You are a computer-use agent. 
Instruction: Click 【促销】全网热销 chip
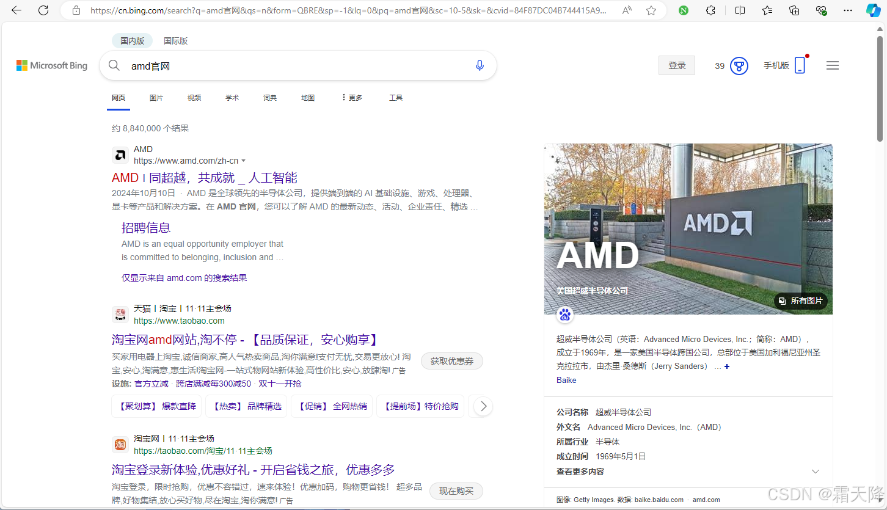pyautogui.click(x=332, y=406)
